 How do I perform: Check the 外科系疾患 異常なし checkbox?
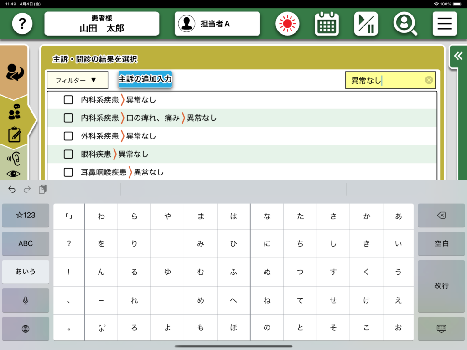tap(68, 136)
